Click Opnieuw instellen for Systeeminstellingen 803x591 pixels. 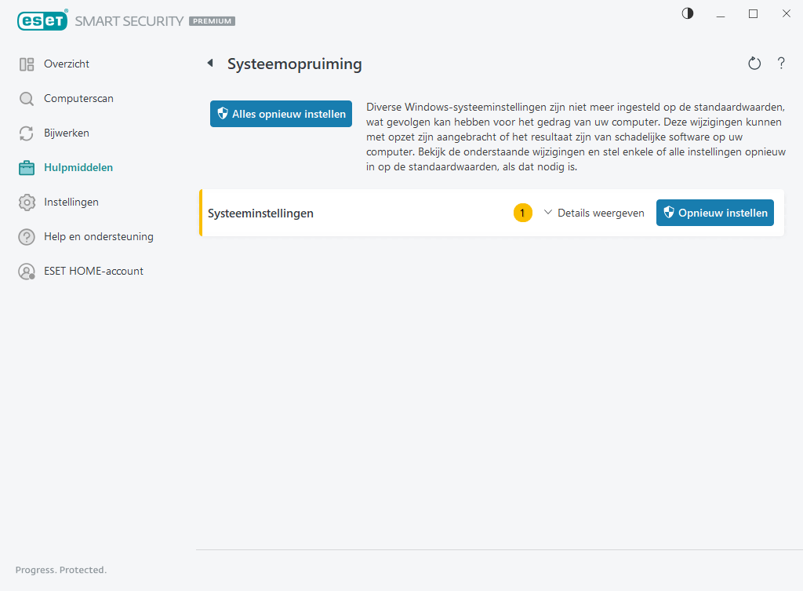pyautogui.click(x=714, y=212)
